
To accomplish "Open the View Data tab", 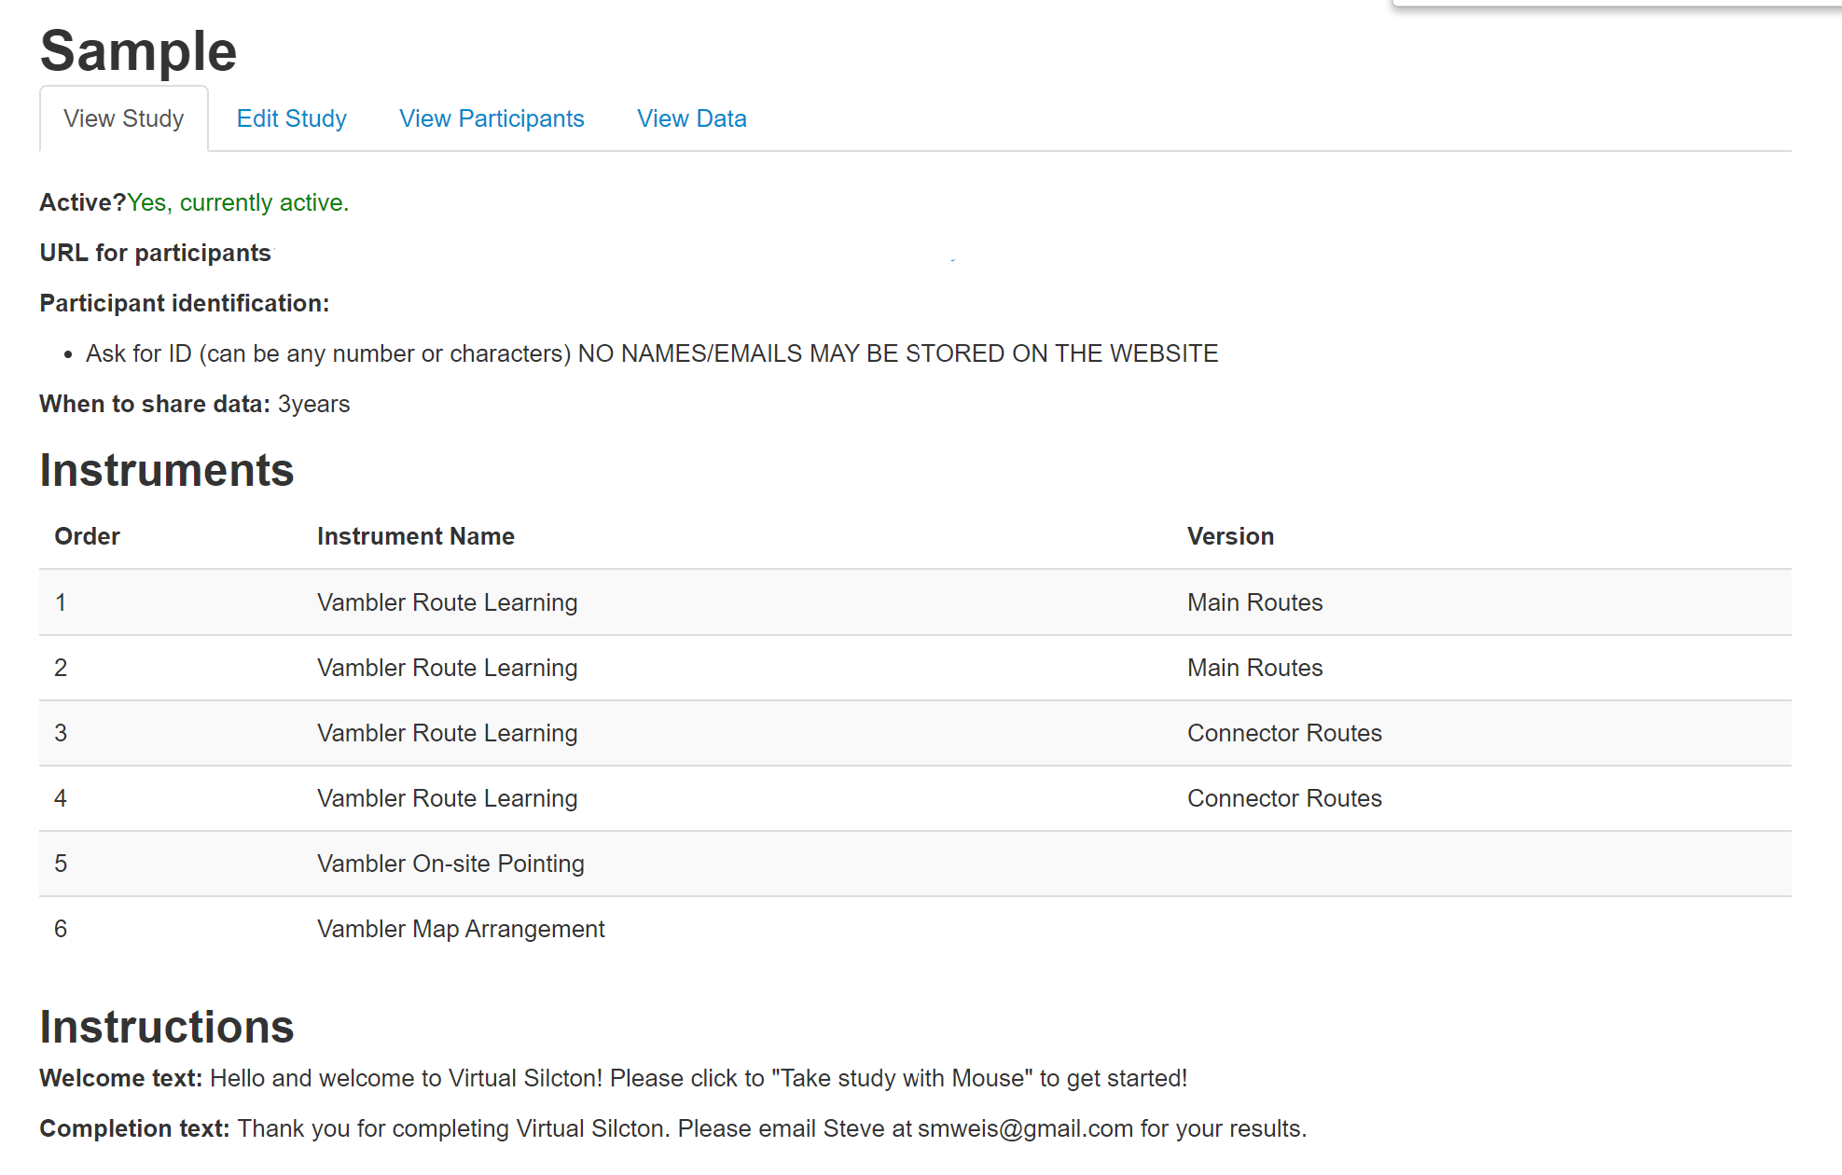I will pos(691,118).
